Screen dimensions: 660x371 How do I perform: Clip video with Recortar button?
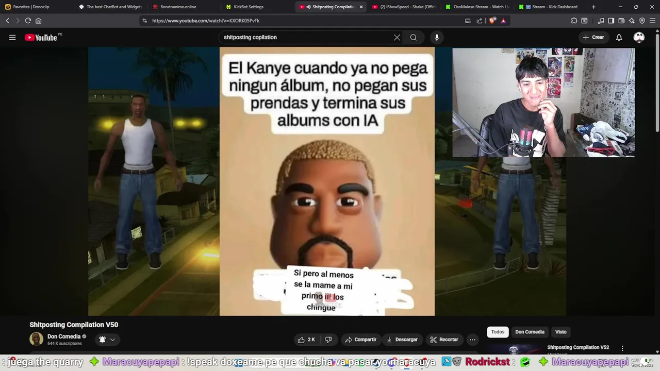(444, 340)
